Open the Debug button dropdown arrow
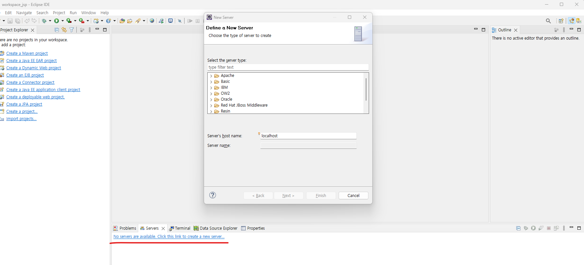This screenshot has width=584, height=265. pos(50,21)
